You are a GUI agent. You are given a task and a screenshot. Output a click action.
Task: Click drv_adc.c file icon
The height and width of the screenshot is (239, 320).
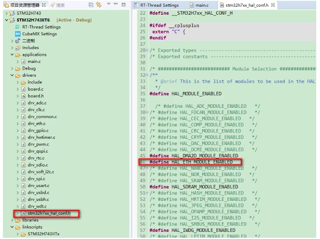(24, 103)
